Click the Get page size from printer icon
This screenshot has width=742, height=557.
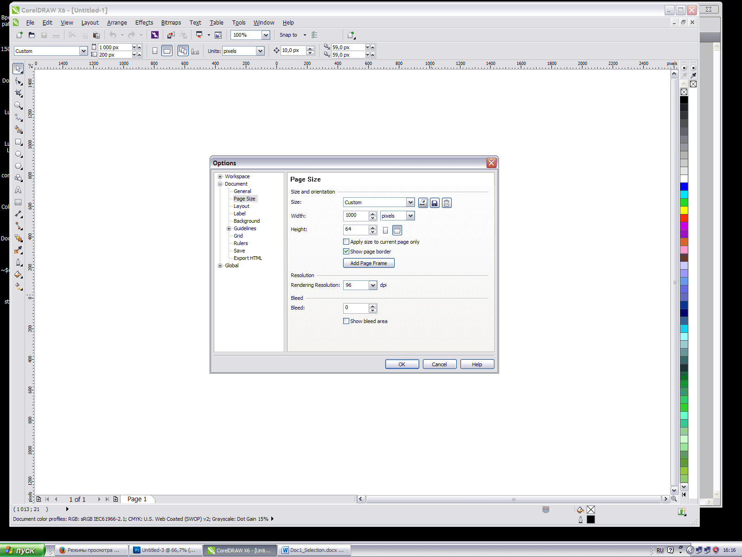pos(423,203)
